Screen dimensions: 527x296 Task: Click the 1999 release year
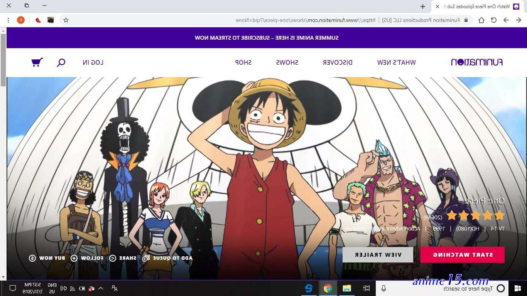(x=438, y=229)
